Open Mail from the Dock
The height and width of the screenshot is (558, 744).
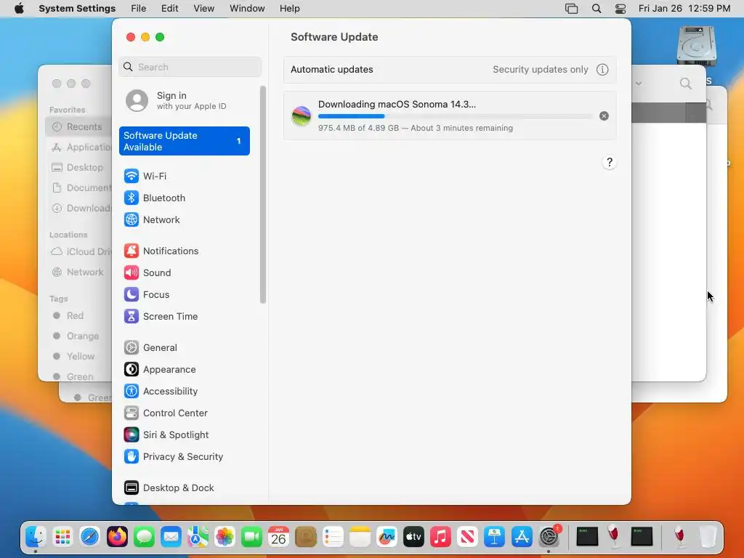click(x=171, y=537)
